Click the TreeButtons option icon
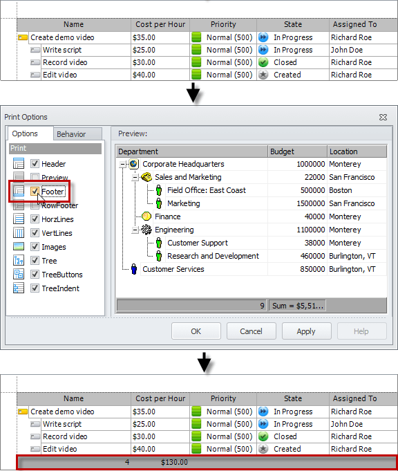Image resolution: width=398 pixels, height=471 pixels. (19, 275)
